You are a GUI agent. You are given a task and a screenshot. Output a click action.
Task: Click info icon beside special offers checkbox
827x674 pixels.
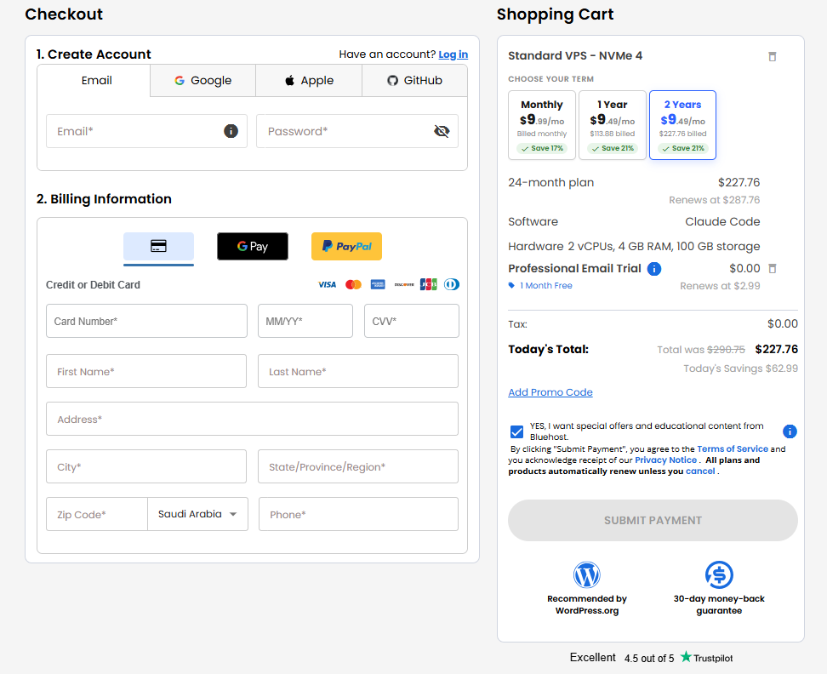coord(790,431)
